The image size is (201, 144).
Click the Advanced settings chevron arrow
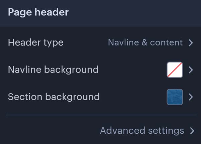pos(192,131)
